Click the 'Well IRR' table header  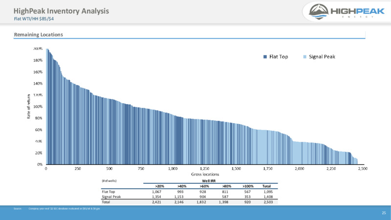pyautogui.click(x=209, y=181)
